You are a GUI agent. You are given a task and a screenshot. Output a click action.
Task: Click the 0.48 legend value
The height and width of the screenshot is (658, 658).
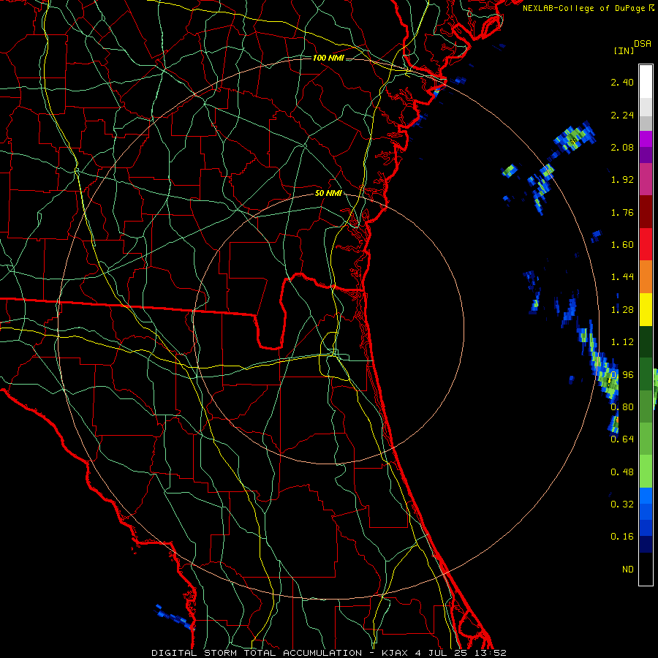pyautogui.click(x=622, y=472)
